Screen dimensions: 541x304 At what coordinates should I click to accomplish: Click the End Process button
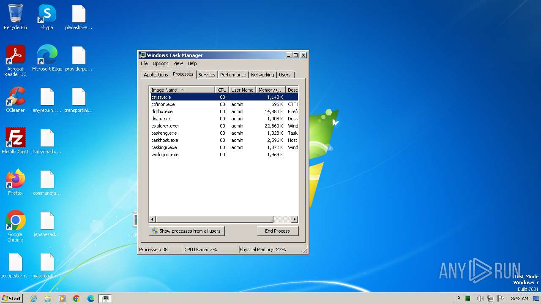coord(277,231)
